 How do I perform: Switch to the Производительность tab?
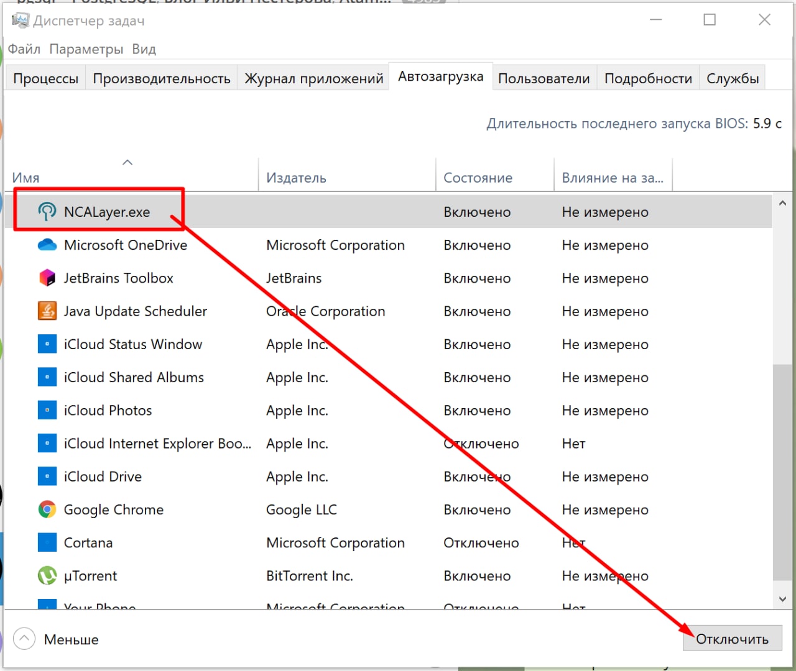162,78
